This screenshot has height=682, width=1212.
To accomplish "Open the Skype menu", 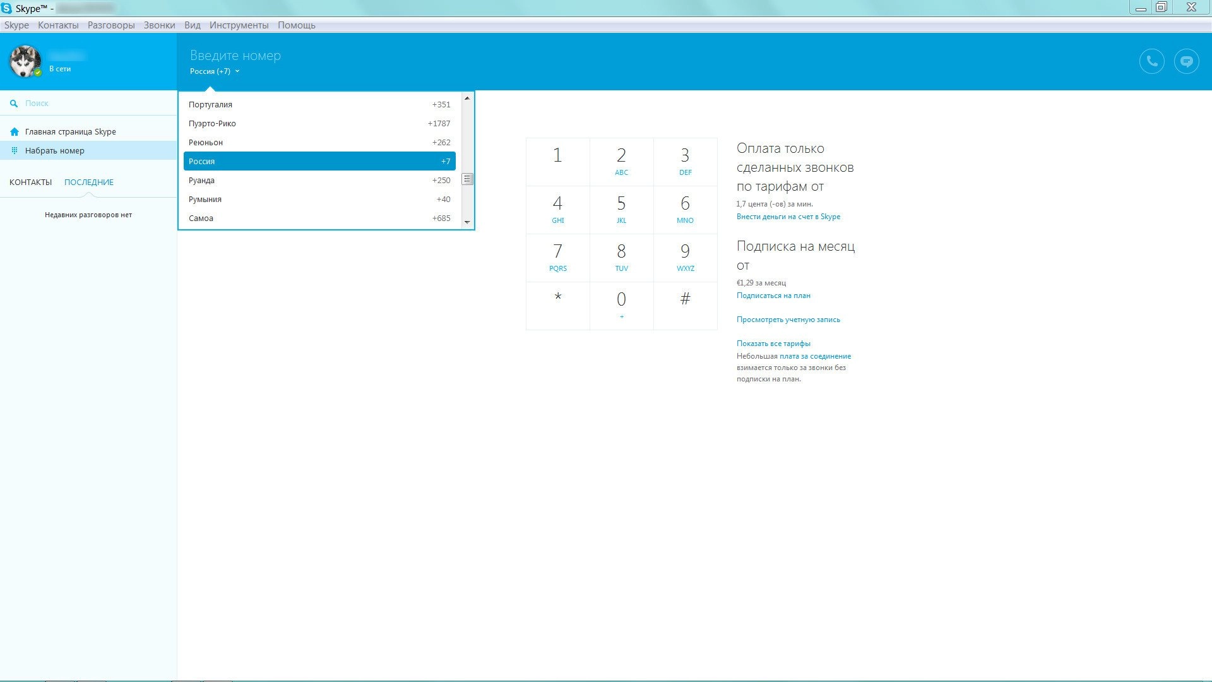I will point(16,25).
